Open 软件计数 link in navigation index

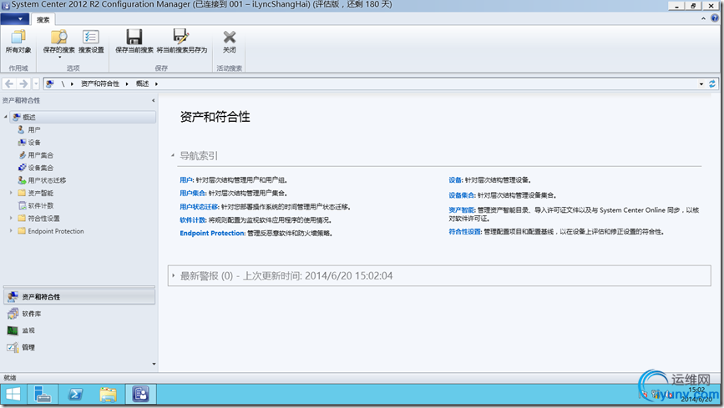pyautogui.click(x=193, y=220)
